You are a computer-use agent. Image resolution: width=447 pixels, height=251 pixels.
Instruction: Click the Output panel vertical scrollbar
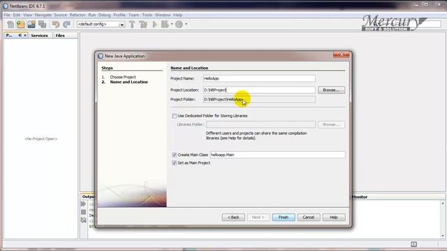[x=442, y=220]
